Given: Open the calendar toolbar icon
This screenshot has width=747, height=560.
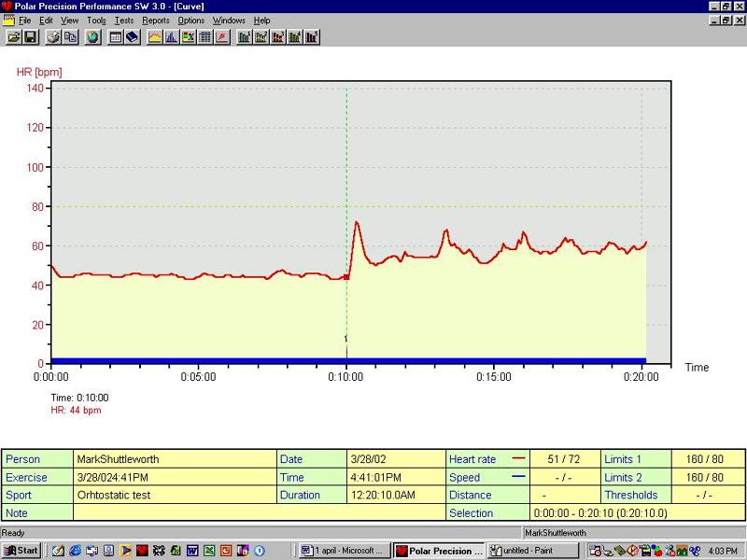Looking at the screenshot, I should click(x=115, y=36).
